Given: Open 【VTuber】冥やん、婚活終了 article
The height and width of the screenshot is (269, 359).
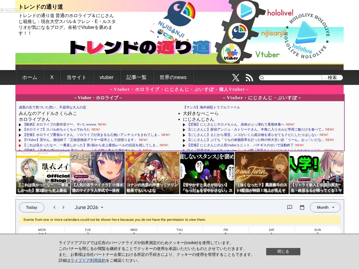Looking at the screenshot, I should (x=80, y=140).
